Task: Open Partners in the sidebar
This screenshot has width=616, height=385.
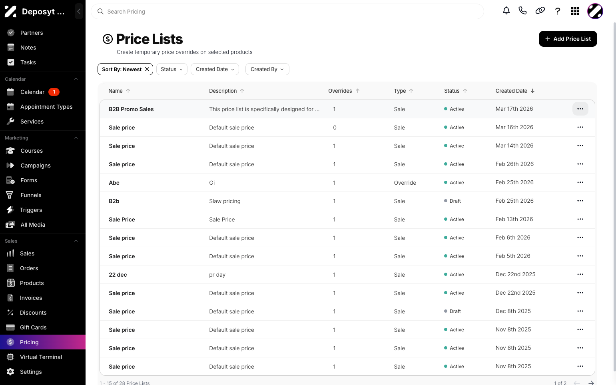Action: click(x=43, y=33)
